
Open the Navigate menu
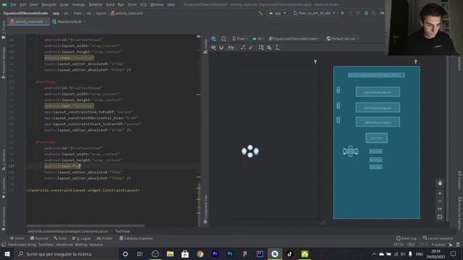pyautogui.click(x=48, y=5)
